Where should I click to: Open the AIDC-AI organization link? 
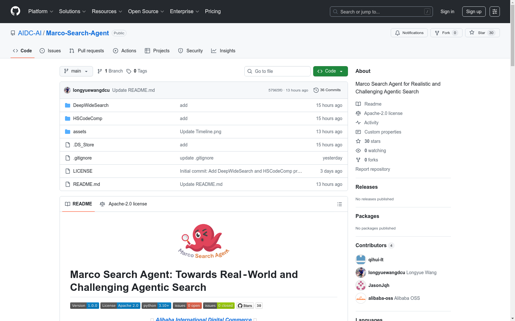[30, 33]
